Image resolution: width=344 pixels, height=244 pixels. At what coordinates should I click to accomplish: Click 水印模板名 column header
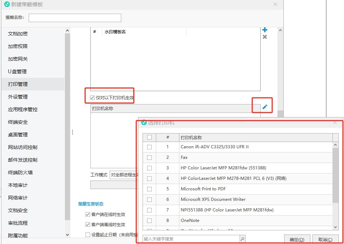pyautogui.click(x=144, y=32)
